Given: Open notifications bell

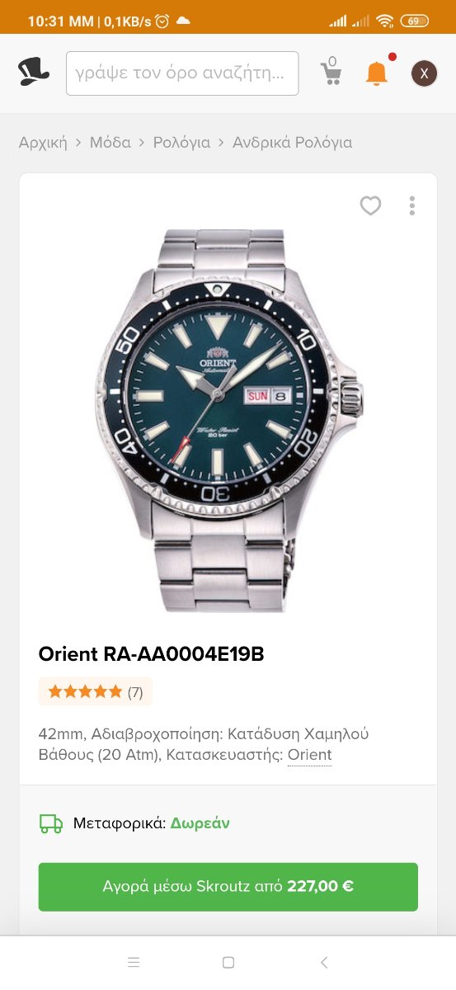Looking at the screenshot, I should coord(377,73).
